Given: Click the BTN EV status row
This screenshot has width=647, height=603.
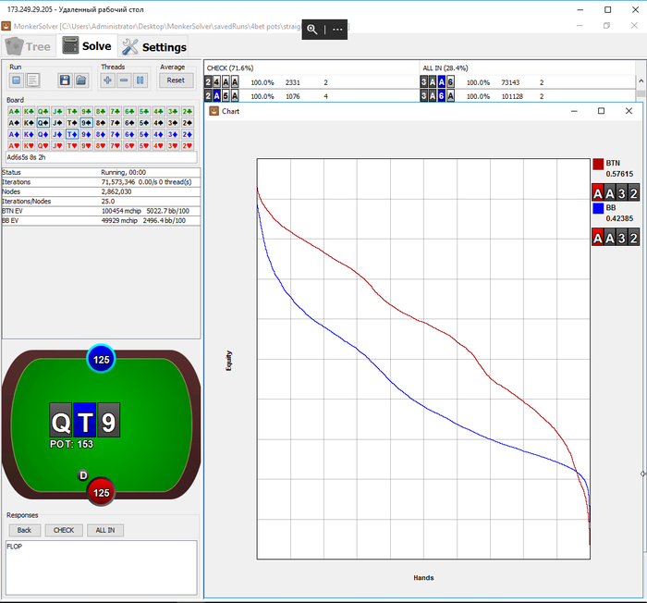Looking at the screenshot, I should point(101,211).
